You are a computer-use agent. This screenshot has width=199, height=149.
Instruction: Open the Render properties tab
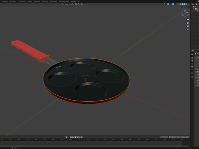point(192,58)
